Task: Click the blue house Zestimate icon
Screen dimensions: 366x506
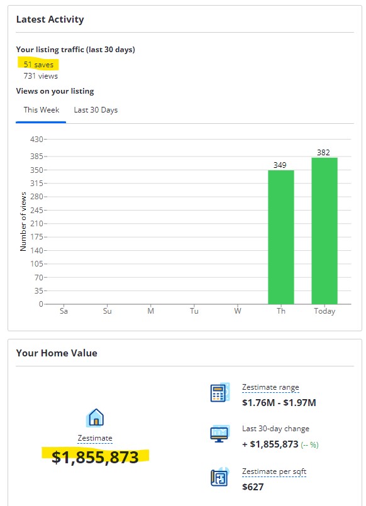Action: [x=95, y=417]
